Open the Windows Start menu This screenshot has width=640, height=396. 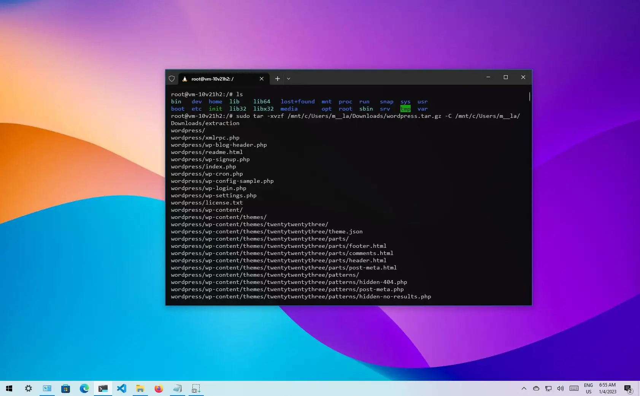9,388
